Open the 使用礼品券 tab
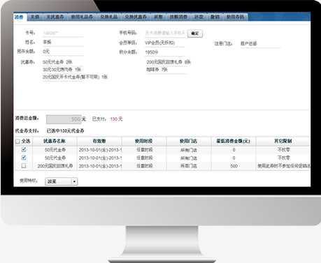Image resolution: width=321 pixels, height=263 pixels. 82,17
